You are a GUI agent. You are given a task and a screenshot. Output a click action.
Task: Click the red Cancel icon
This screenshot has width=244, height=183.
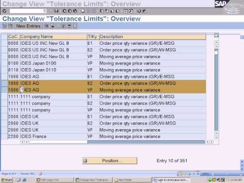coord(75,11)
